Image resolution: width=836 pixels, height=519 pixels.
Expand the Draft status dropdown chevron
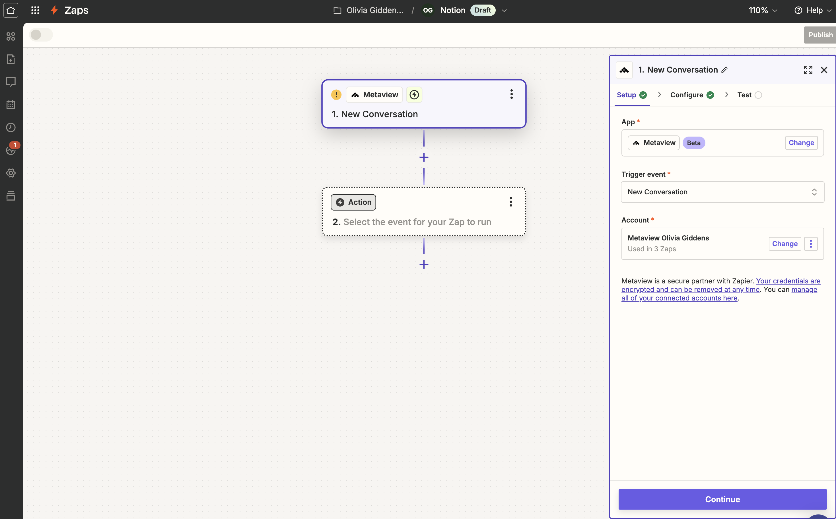[504, 11]
